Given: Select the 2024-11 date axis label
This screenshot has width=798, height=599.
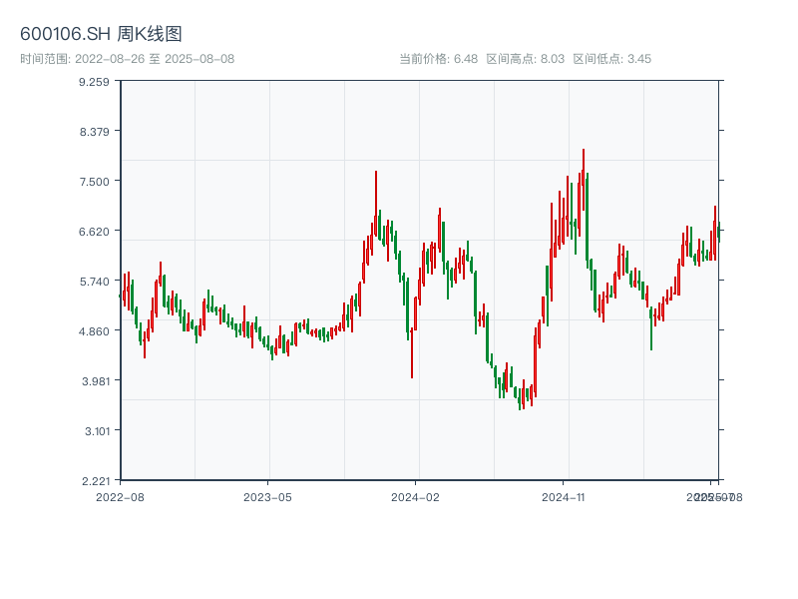Looking at the screenshot, I should pyautogui.click(x=564, y=496).
